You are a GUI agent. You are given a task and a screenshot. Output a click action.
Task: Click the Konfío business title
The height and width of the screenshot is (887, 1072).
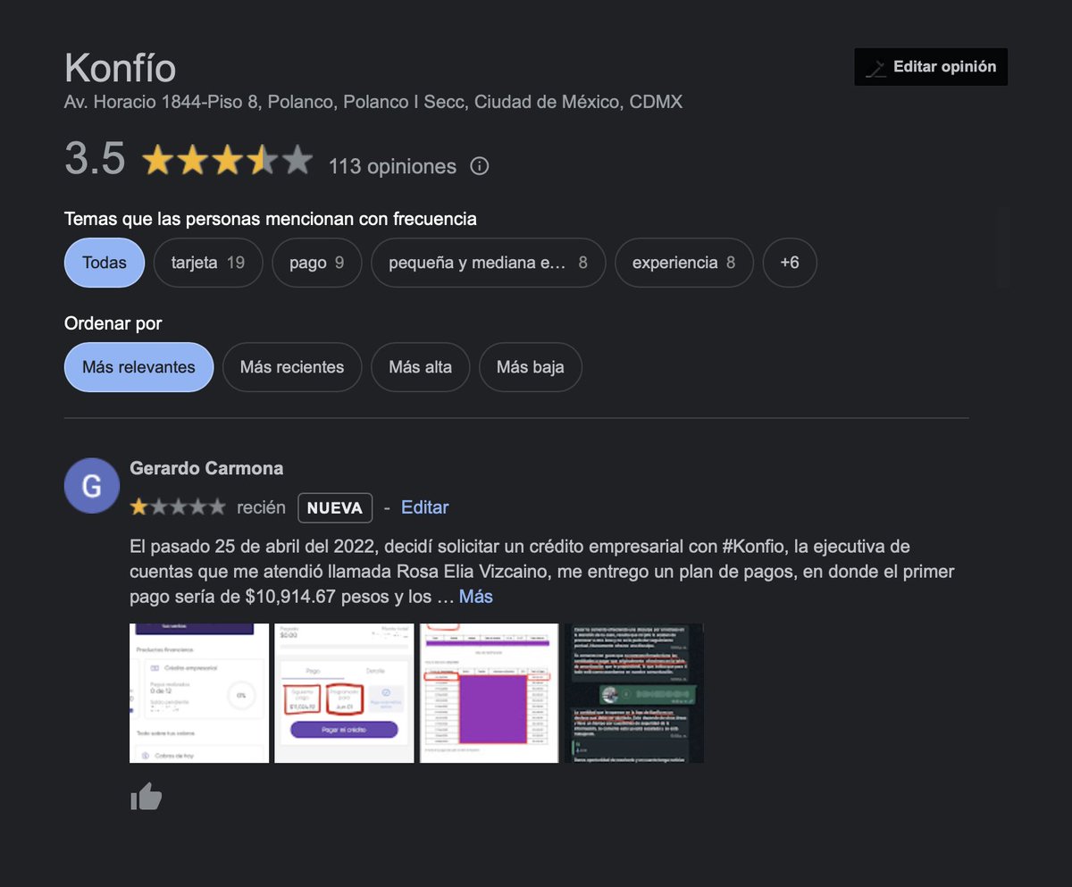pos(121,68)
